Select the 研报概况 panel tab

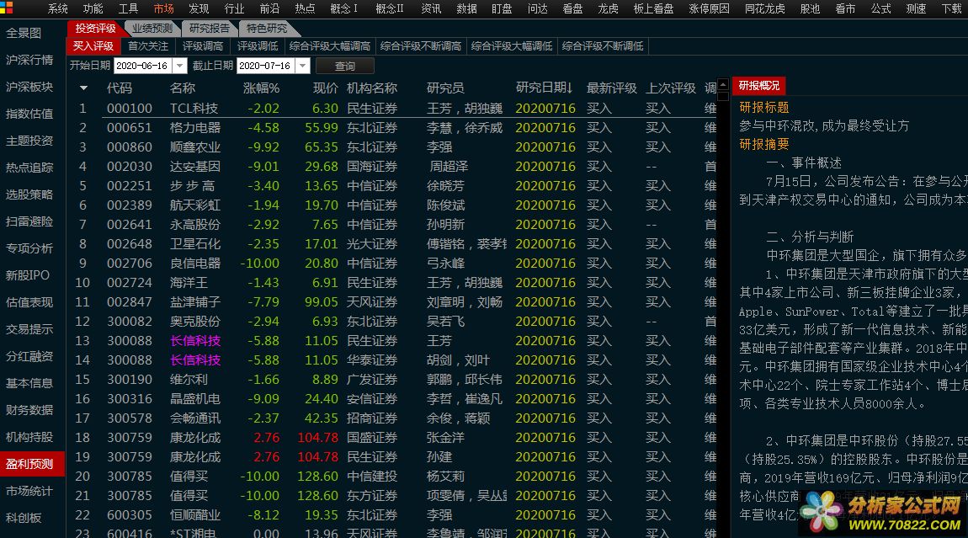click(x=758, y=85)
